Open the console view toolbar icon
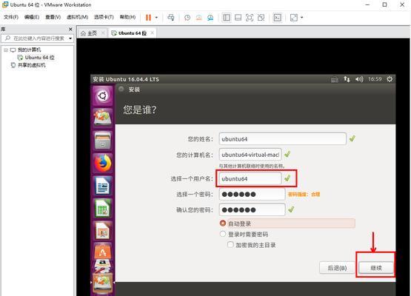Screen dimensions: 411x296 [277, 18]
